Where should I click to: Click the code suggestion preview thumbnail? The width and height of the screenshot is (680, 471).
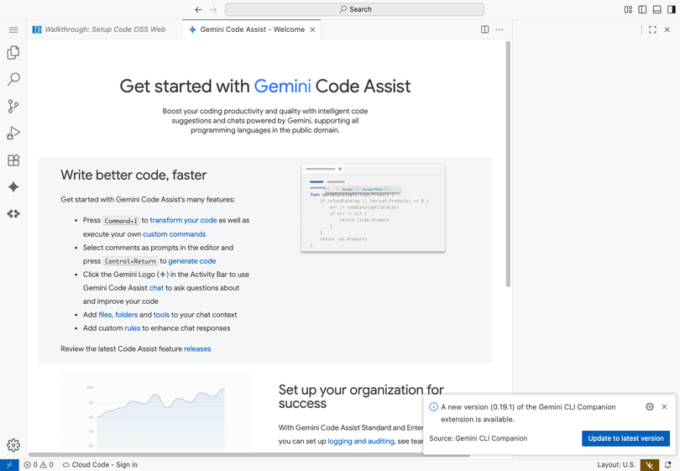(x=373, y=207)
